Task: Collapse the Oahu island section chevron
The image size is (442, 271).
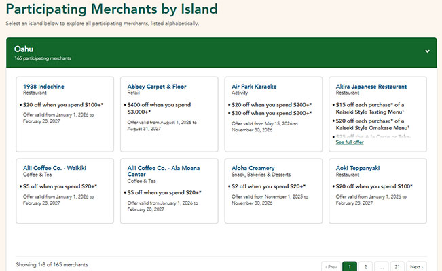Action: [427, 51]
